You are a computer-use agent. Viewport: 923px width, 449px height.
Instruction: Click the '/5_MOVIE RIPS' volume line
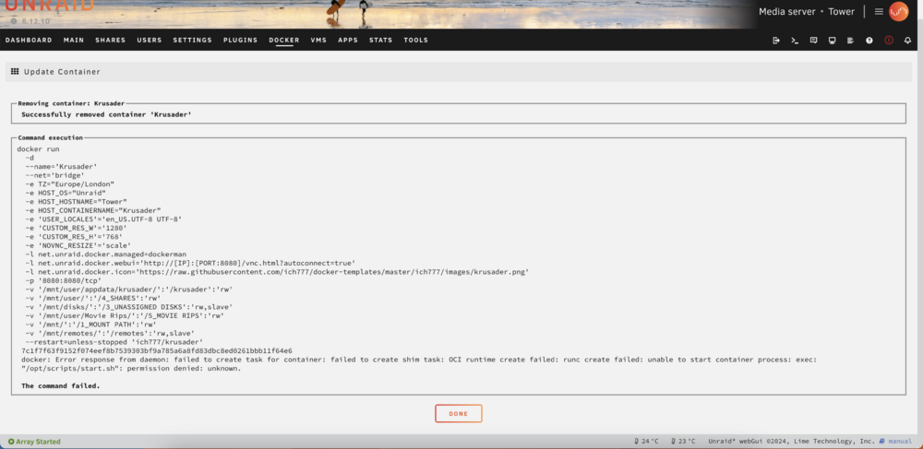click(x=125, y=315)
